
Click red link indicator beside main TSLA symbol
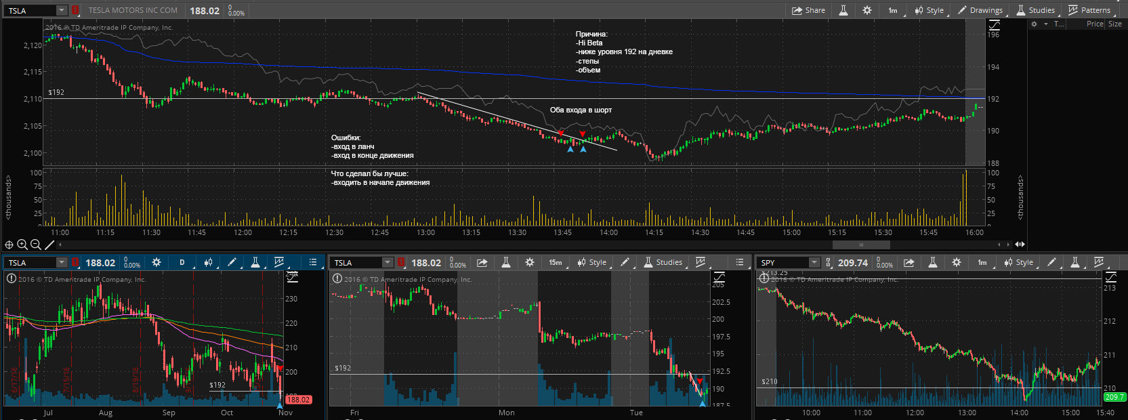tap(75, 10)
